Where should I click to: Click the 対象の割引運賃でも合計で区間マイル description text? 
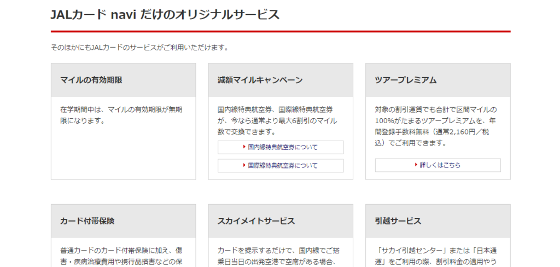tap(436, 126)
